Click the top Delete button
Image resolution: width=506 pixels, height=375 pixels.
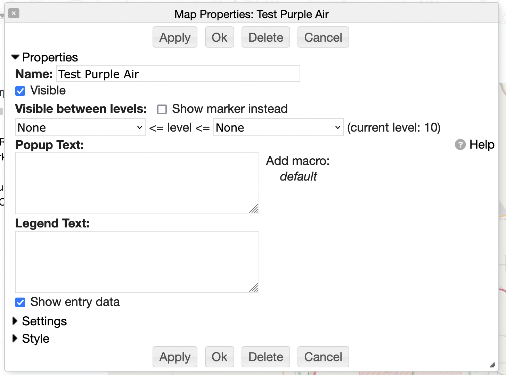266,37
